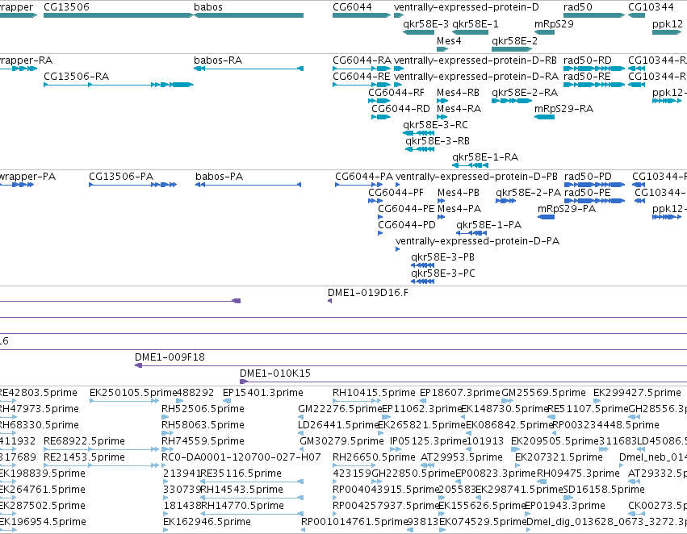Click the CG13506-RA transcript label
This screenshot has height=534, width=687.
(76, 77)
